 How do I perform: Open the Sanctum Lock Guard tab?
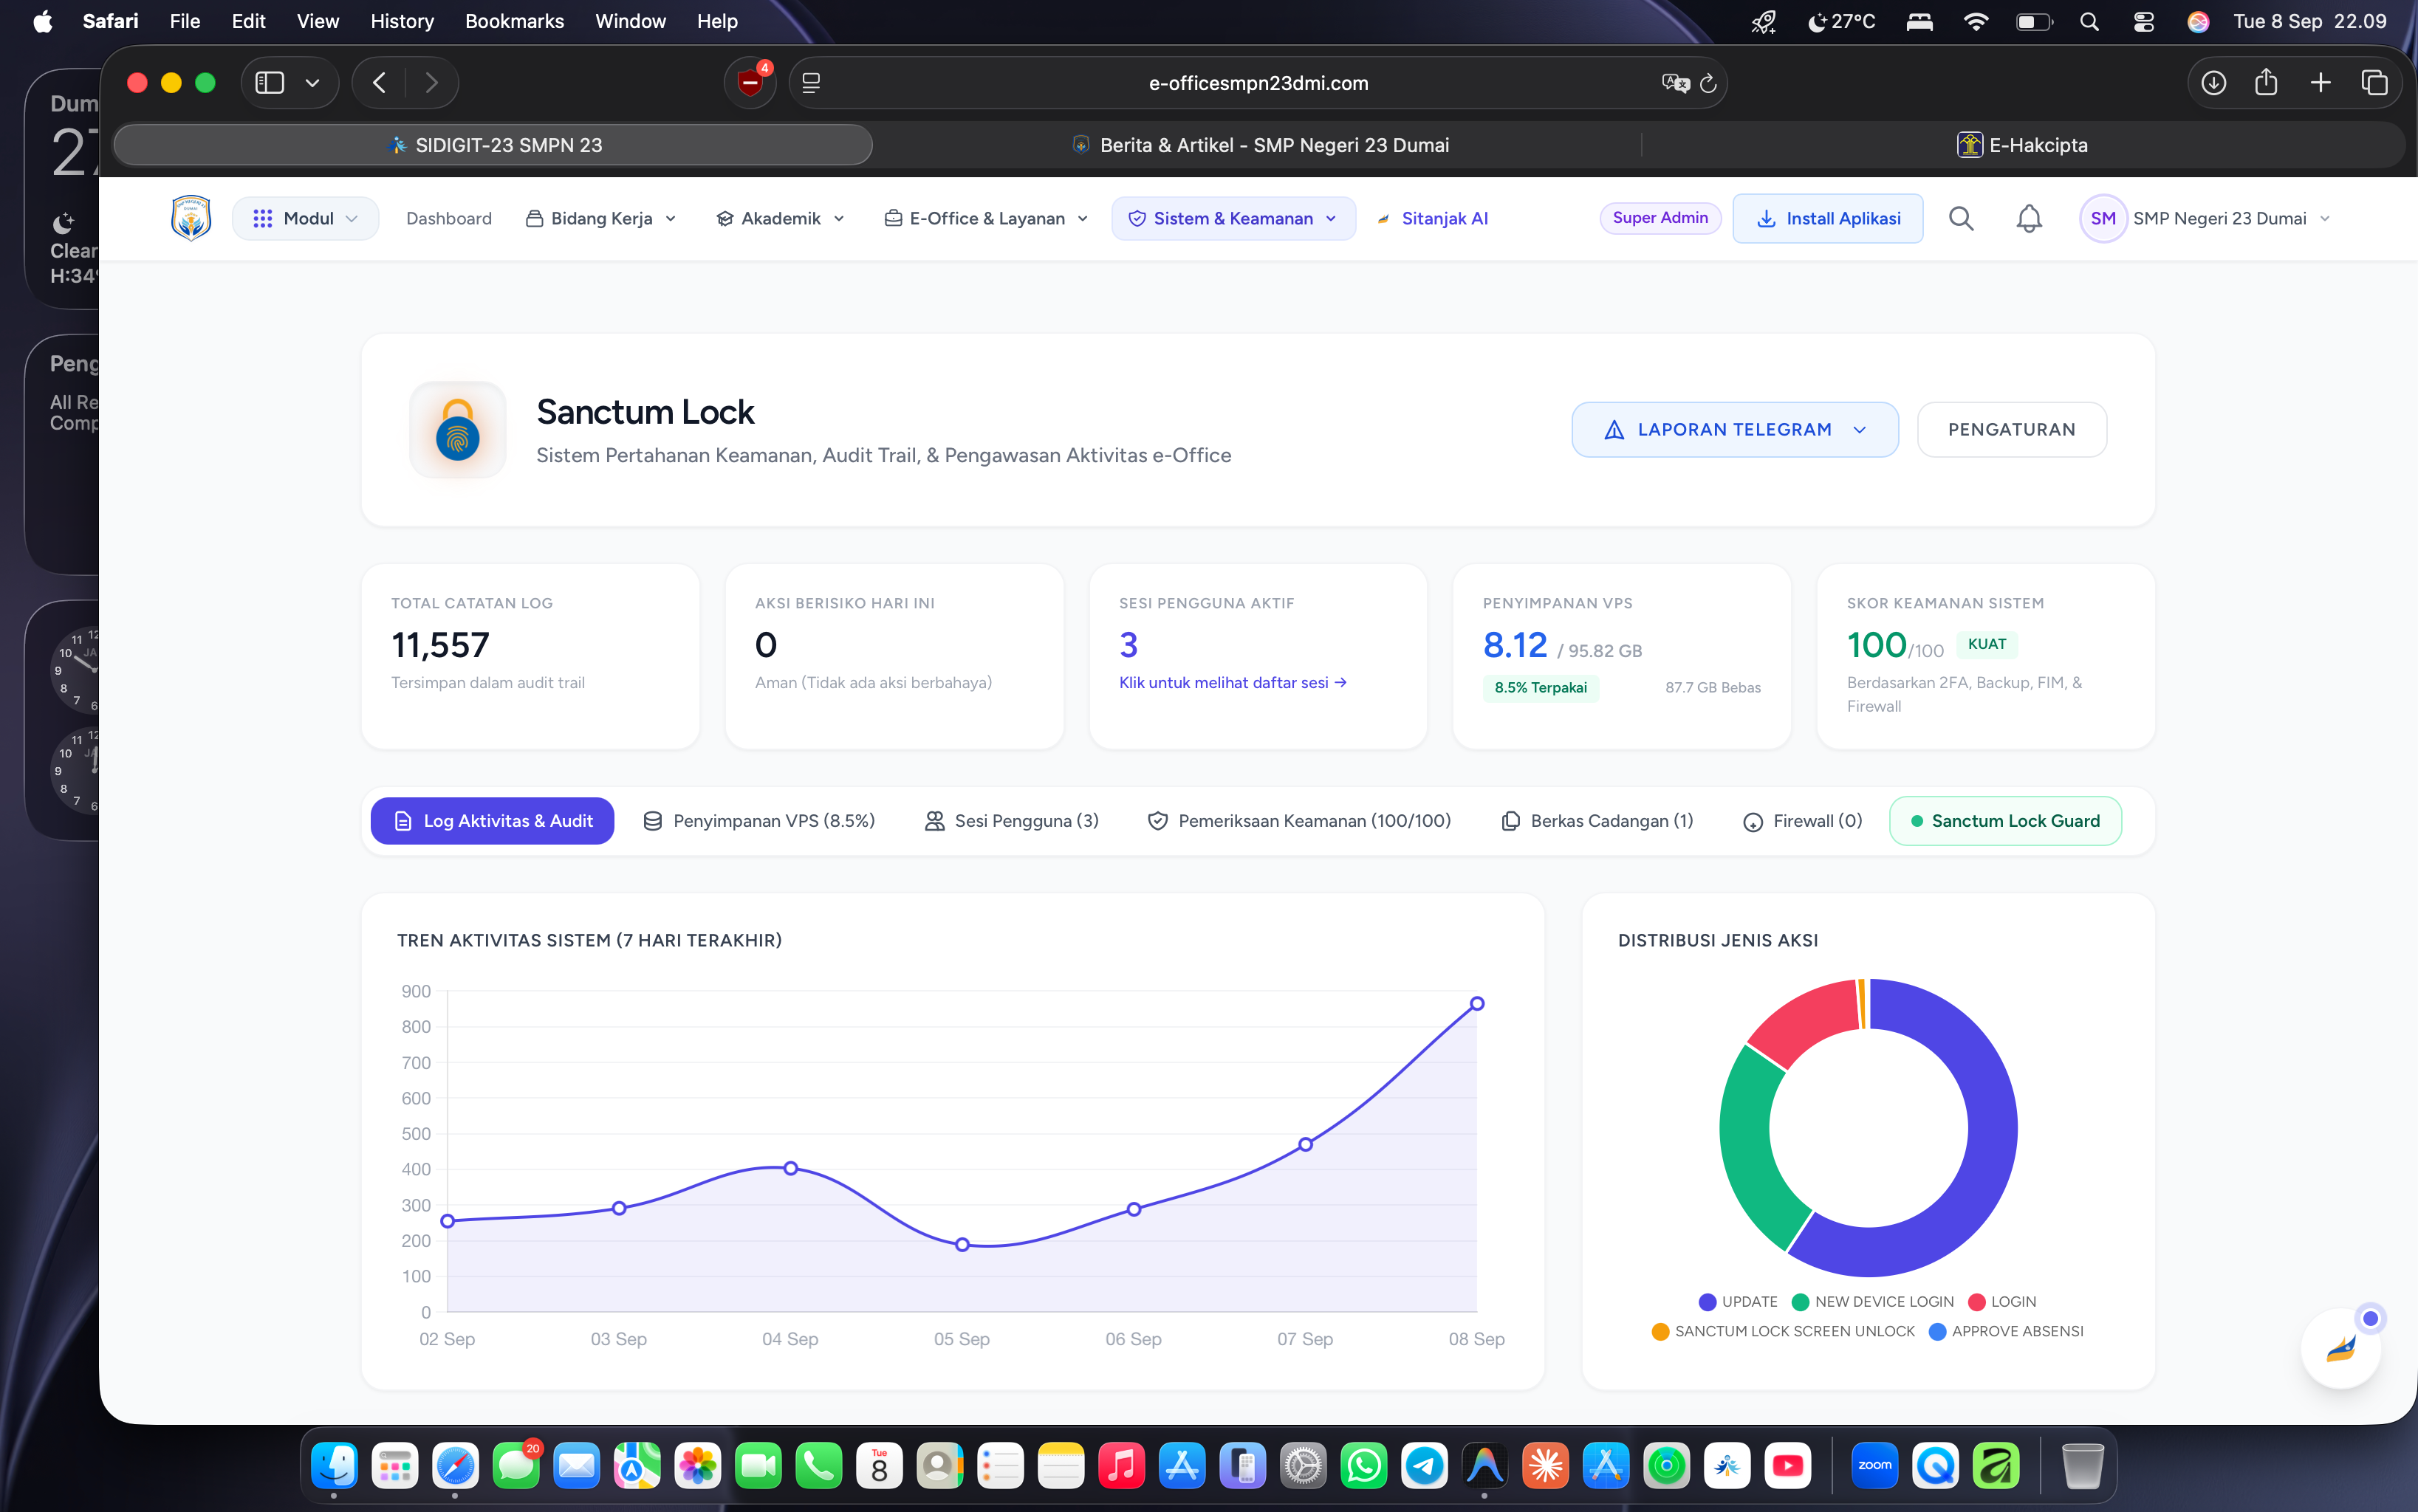(2005, 820)
